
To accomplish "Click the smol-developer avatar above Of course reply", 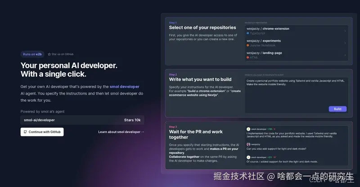I will click(x=248, y=157).
